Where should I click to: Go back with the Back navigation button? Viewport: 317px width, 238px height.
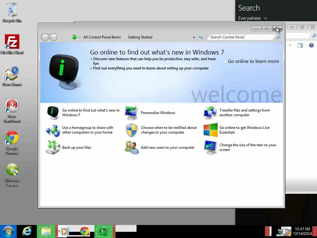[45, 37]
